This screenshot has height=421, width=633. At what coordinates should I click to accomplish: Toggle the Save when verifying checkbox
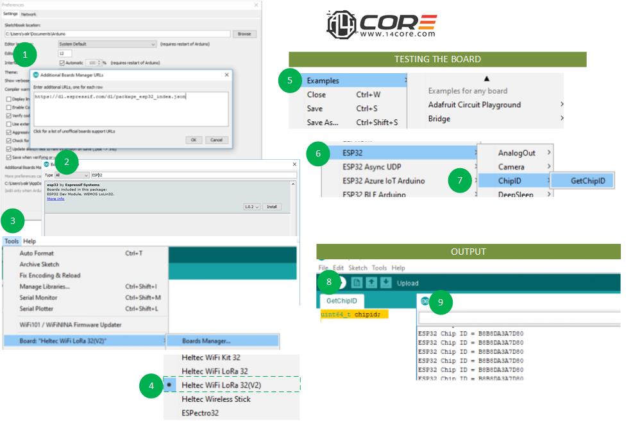[8, 157]
